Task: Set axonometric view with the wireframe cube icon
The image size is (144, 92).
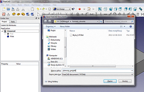Action: 105,9
